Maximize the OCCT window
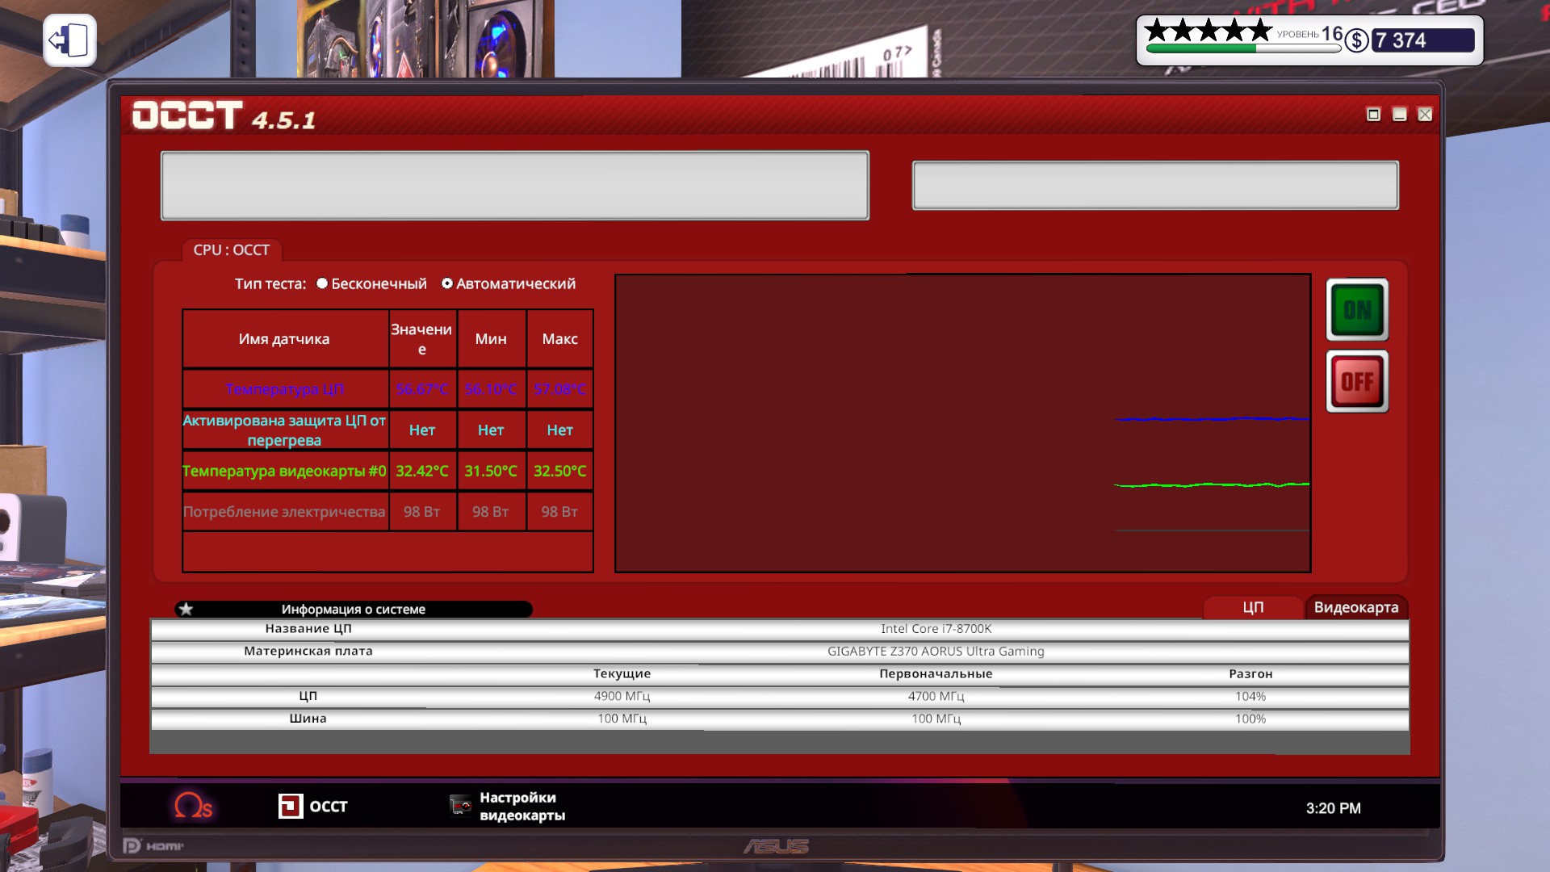The width and height of the screenshot is (1550, 872). [1373, 114]
